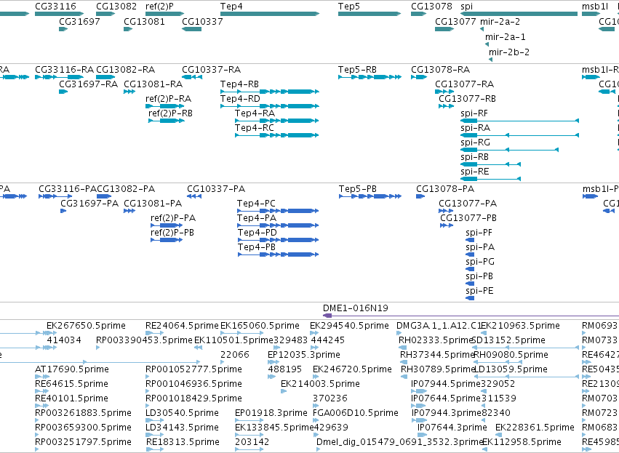
Task: Select gene CG13081 label
Action: click(144, 21)
